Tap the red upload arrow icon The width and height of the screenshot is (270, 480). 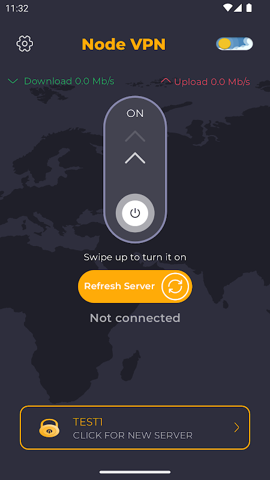click(166, 81)
